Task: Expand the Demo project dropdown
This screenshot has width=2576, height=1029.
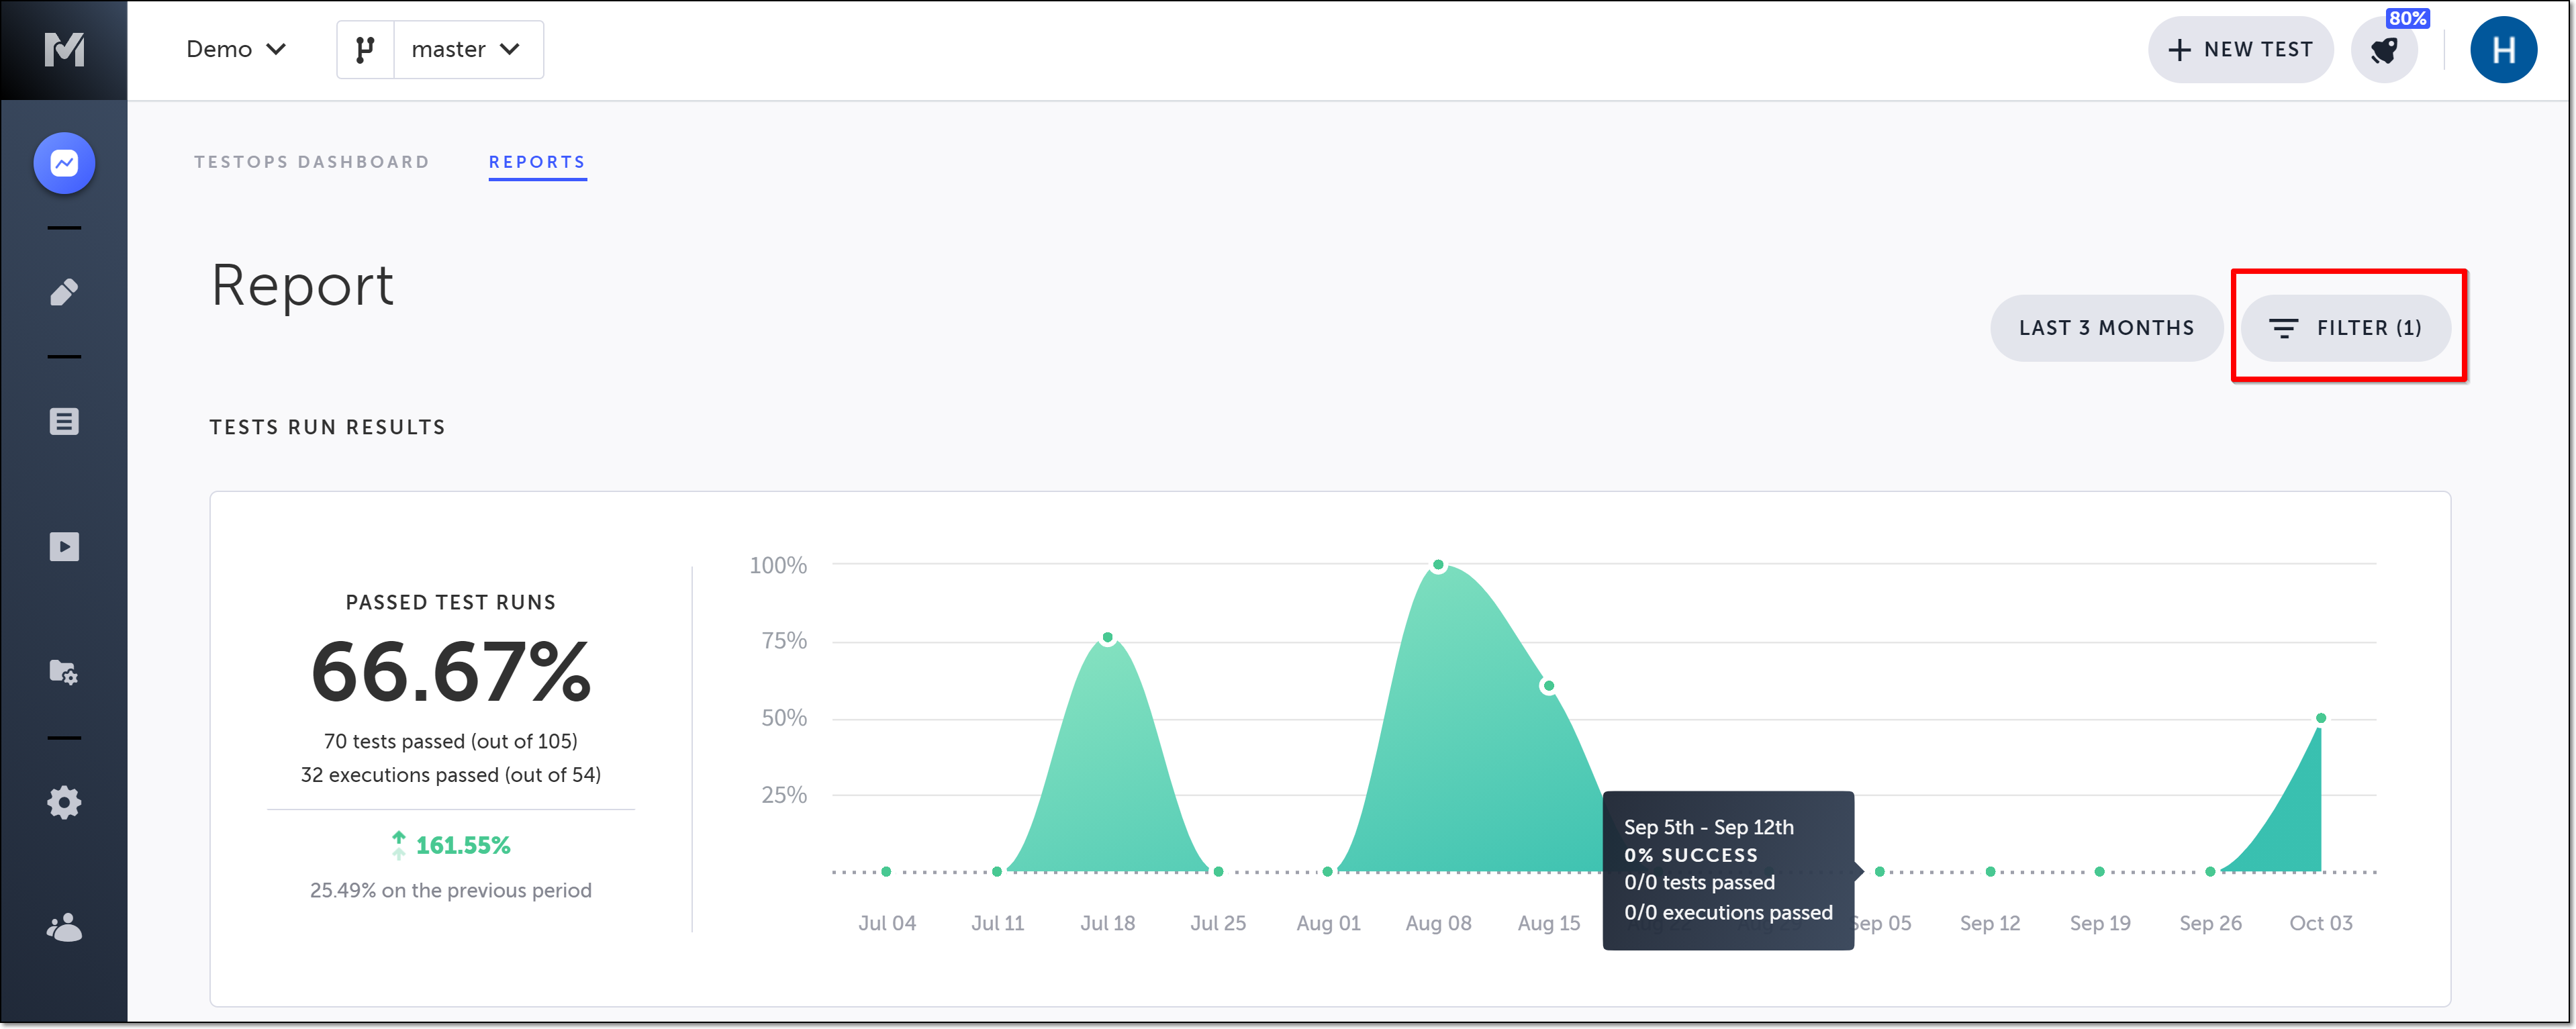Action: 236,49
